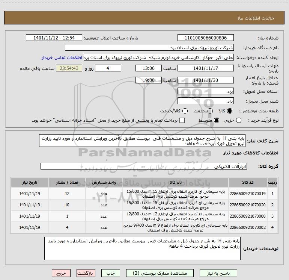Screen dimensions: 289x280
Task: Click product code 228650092107​0019
Action: pos(248,194)
